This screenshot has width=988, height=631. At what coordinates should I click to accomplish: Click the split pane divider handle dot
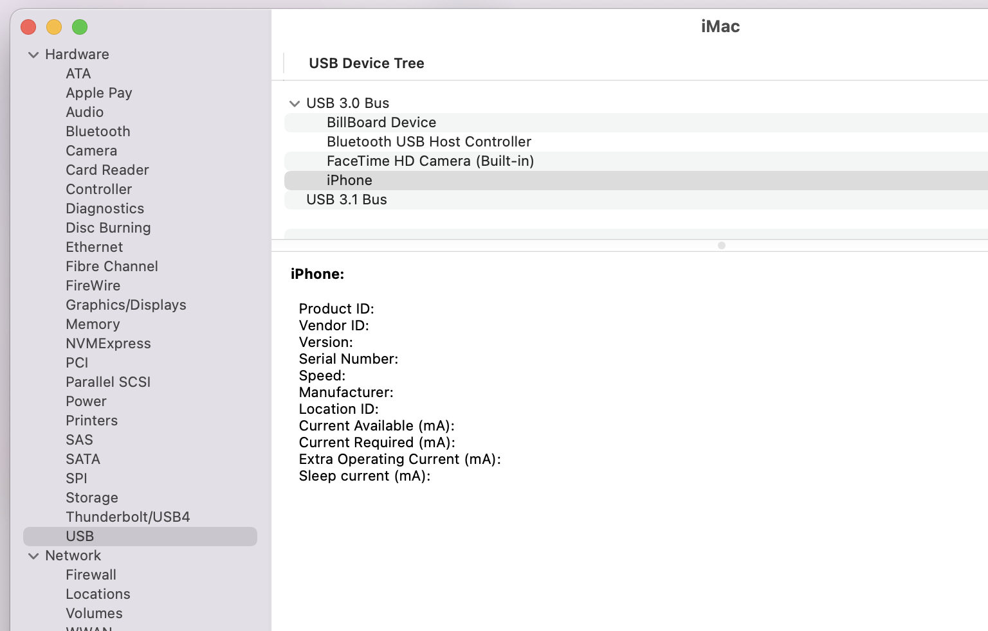point(722,245)
